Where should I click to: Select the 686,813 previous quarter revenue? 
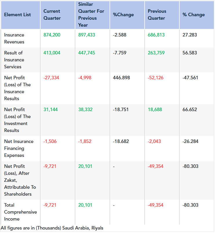(x=156, y=35)
